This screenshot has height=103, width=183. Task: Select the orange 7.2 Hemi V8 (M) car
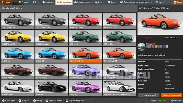point(120,55)
